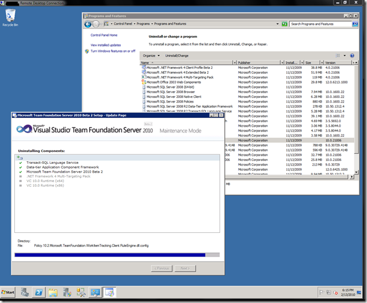Expand the Programs breadcrumb arrow
This screenshot has height=303, width=367.
coord(152,24)
